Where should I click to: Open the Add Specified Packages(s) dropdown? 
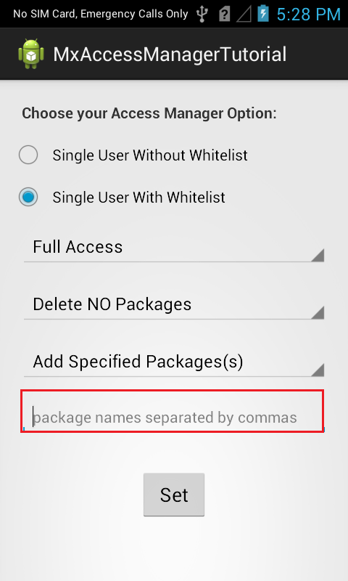point(174,362)
